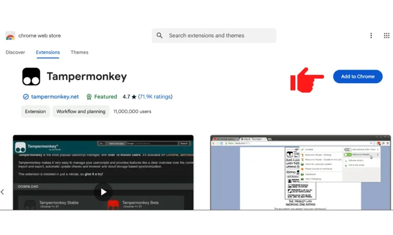Viewport: 393px width, 235px height.
Task: Click the rating star icon
Action: [x=134, y=97]
